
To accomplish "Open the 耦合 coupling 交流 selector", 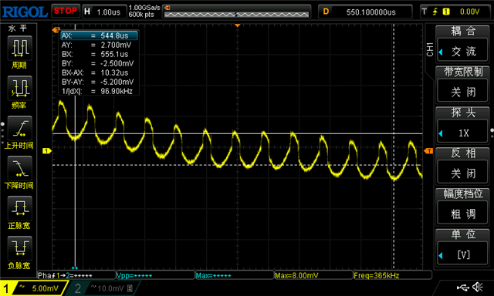I will [462, 52].
